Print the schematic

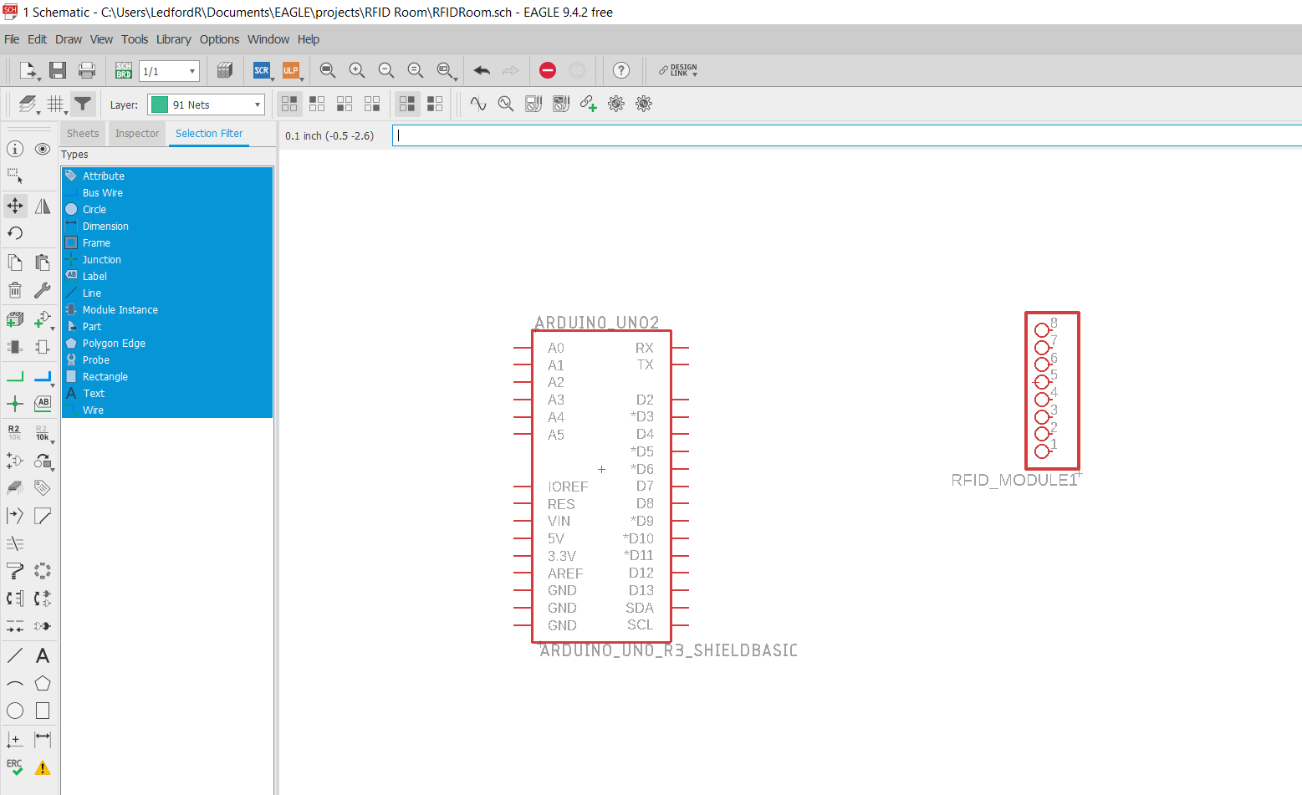(87, 70)
